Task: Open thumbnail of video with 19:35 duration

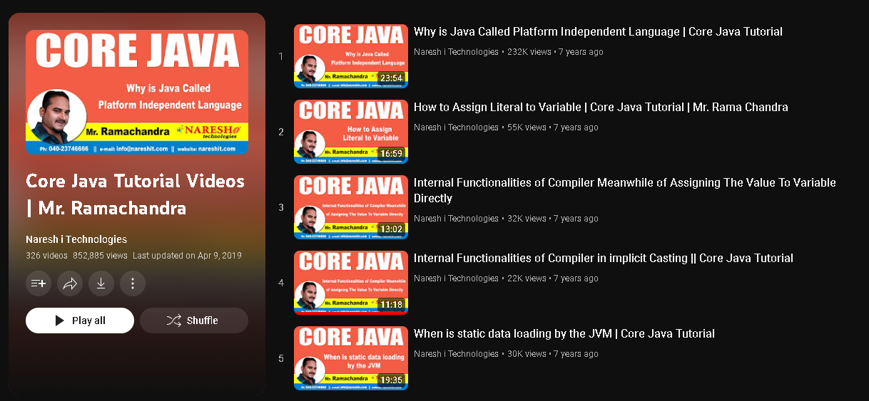Action: tap(351, 358)
